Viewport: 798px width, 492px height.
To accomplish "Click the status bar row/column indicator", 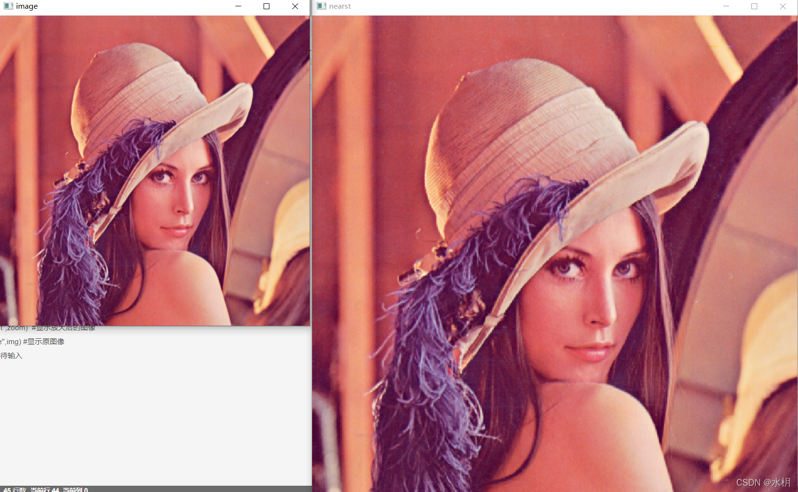I will (x=46, y=489).
